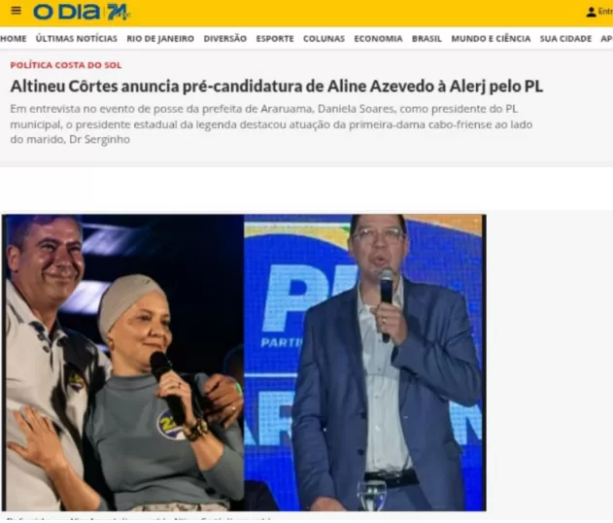This screenshot has width=613, height=523.
Task: Navigate to Esporte section
Action: (x=275, y=39)
